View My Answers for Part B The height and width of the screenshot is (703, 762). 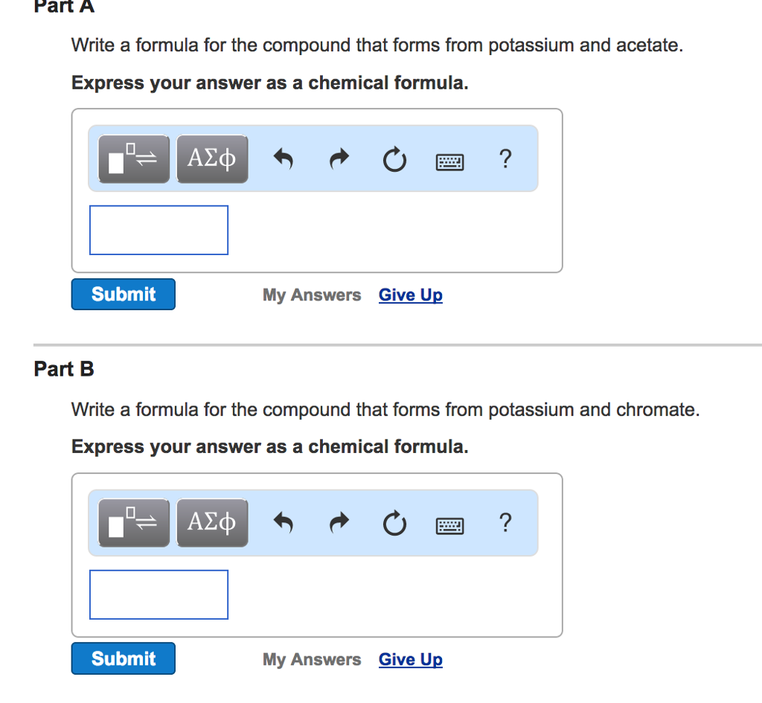[312, 660]
